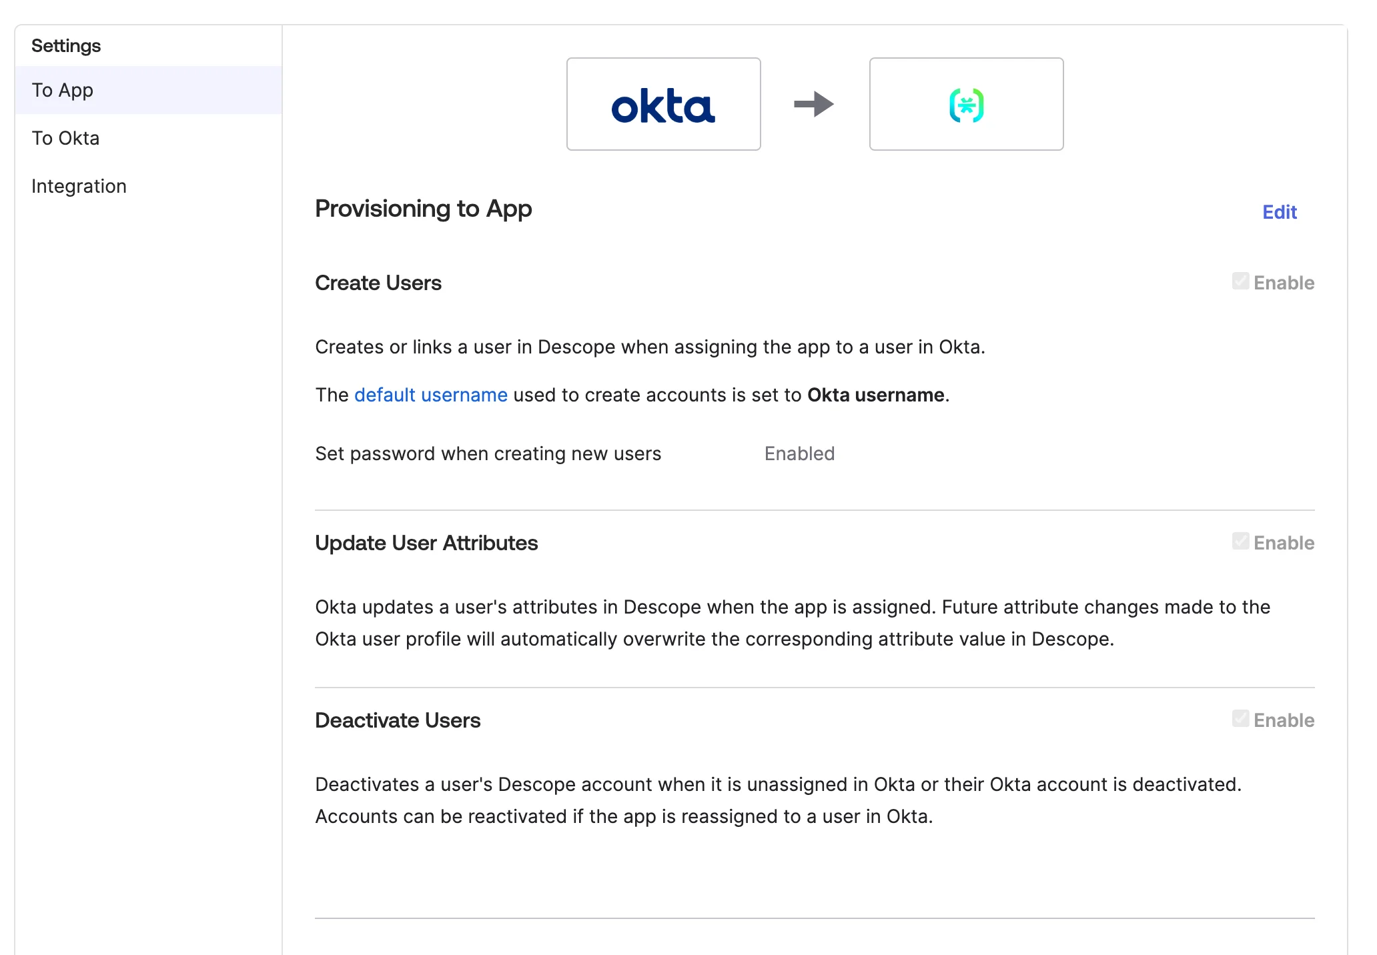Open the default username link
The width and height of the screenshot is (1377, 955).
[x=430, y=395]
